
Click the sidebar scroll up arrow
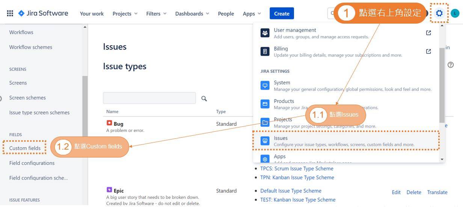pyautogui.click(x=85, y=27)
